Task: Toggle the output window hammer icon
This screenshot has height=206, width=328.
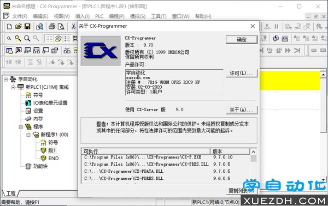Action: coord(19,51)
